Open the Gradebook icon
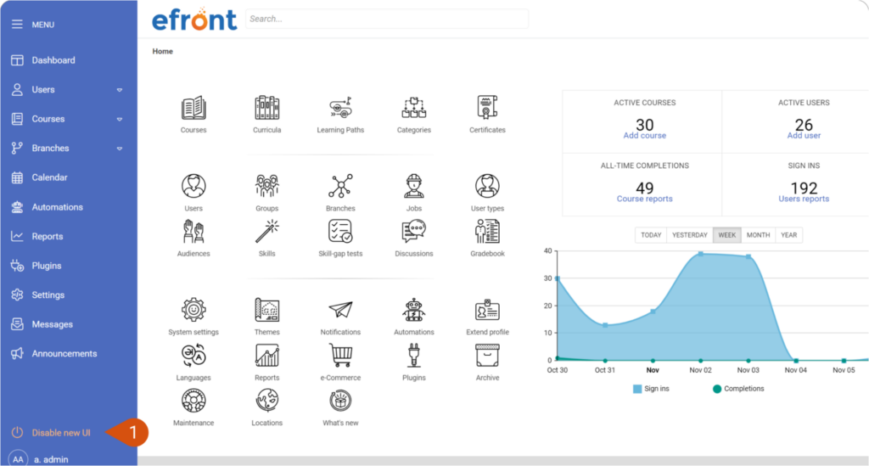The height and width of the screenshot is (466, 869). 487,232
